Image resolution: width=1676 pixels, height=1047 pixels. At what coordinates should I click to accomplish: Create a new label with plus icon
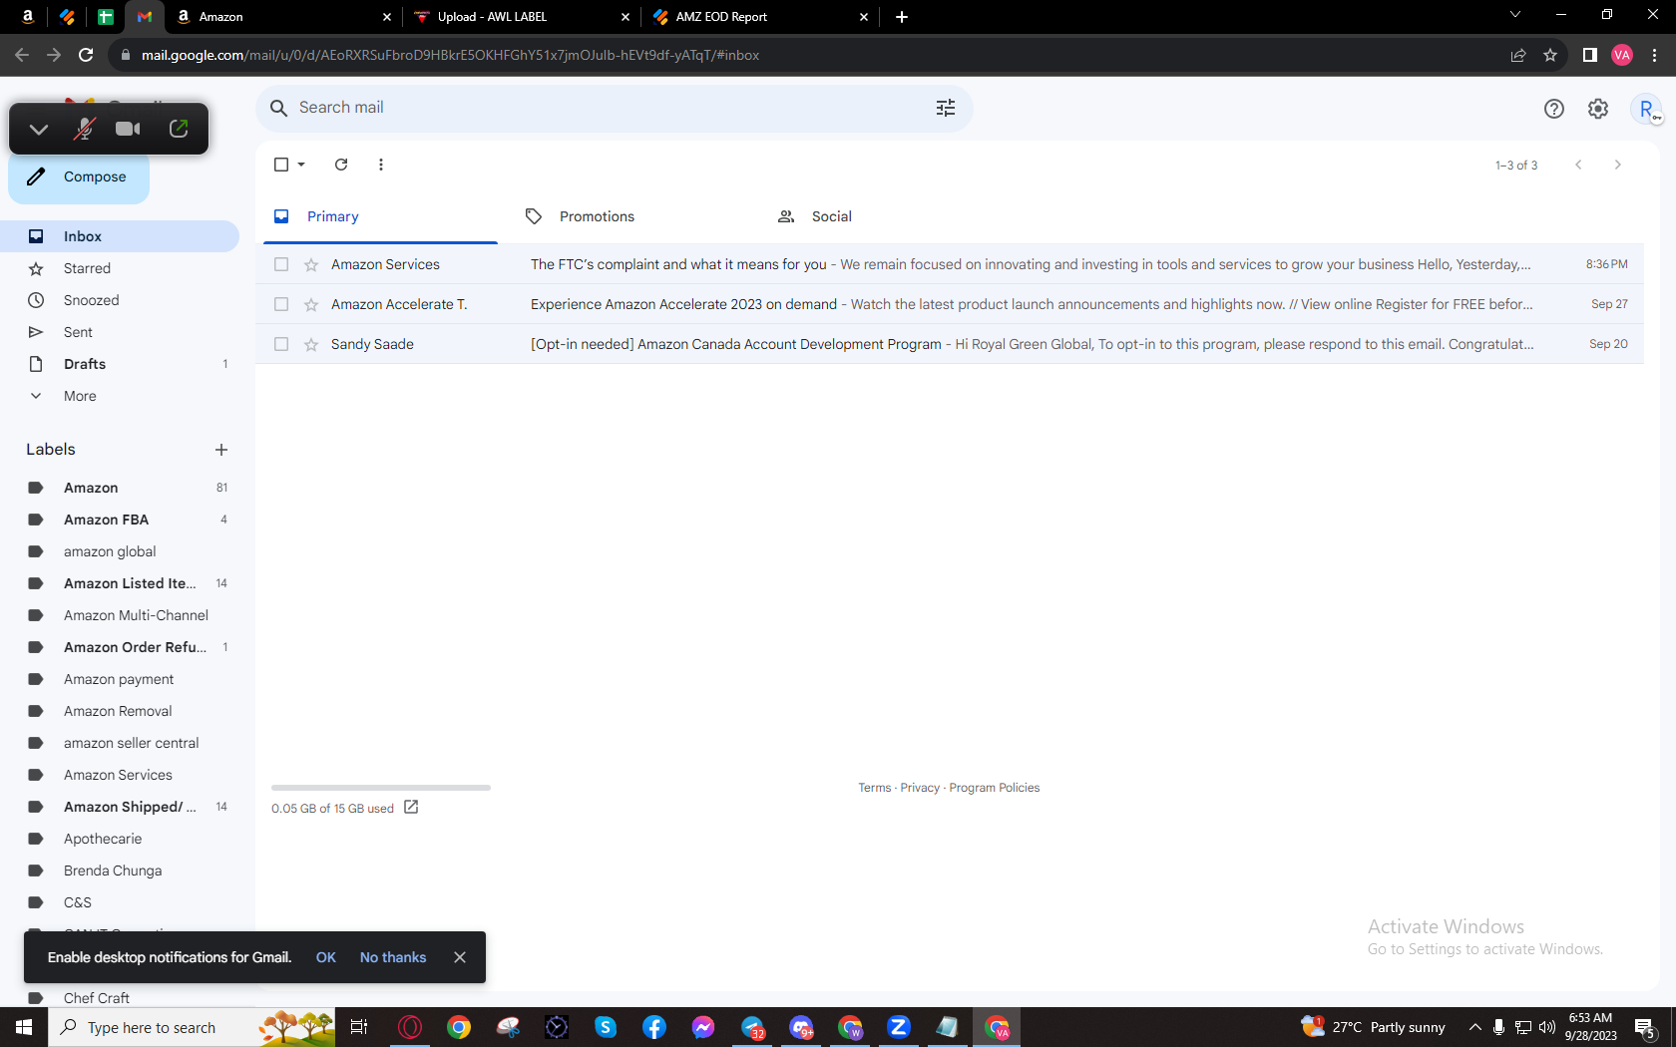coord(221,450)
